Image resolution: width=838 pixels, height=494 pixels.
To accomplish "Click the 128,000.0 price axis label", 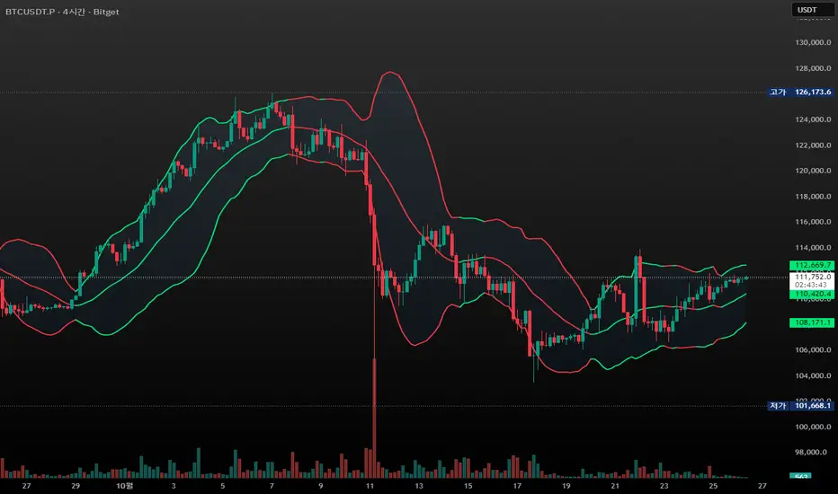I will point(813,68).
